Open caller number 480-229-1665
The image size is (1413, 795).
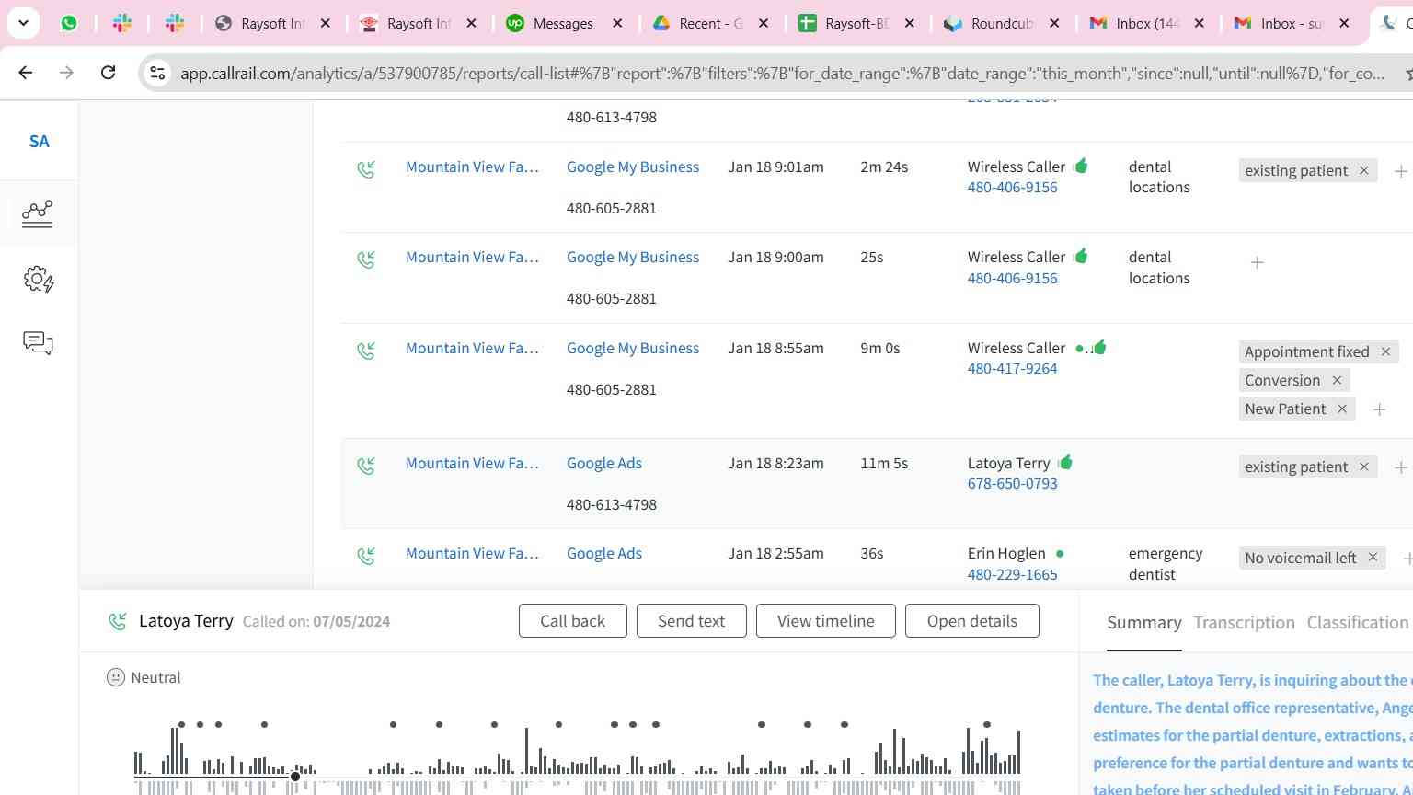[x=1012, y=574]
